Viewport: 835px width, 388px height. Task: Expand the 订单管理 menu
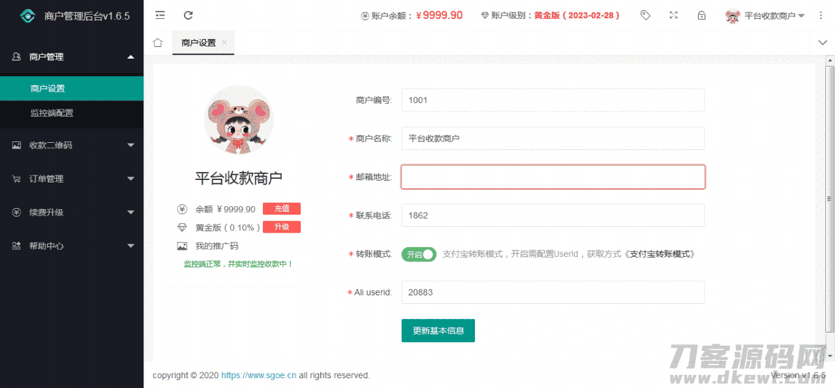coord(72,178)
